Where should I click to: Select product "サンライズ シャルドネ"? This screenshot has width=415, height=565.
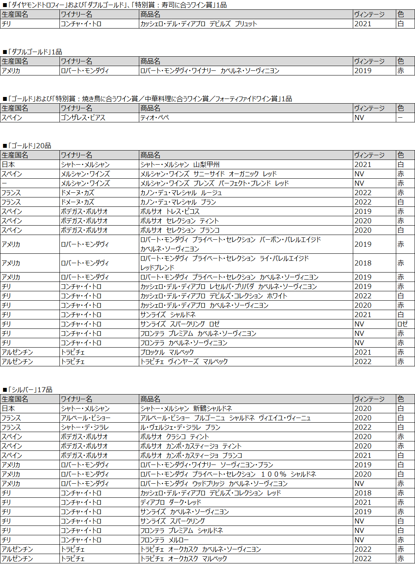168,315
